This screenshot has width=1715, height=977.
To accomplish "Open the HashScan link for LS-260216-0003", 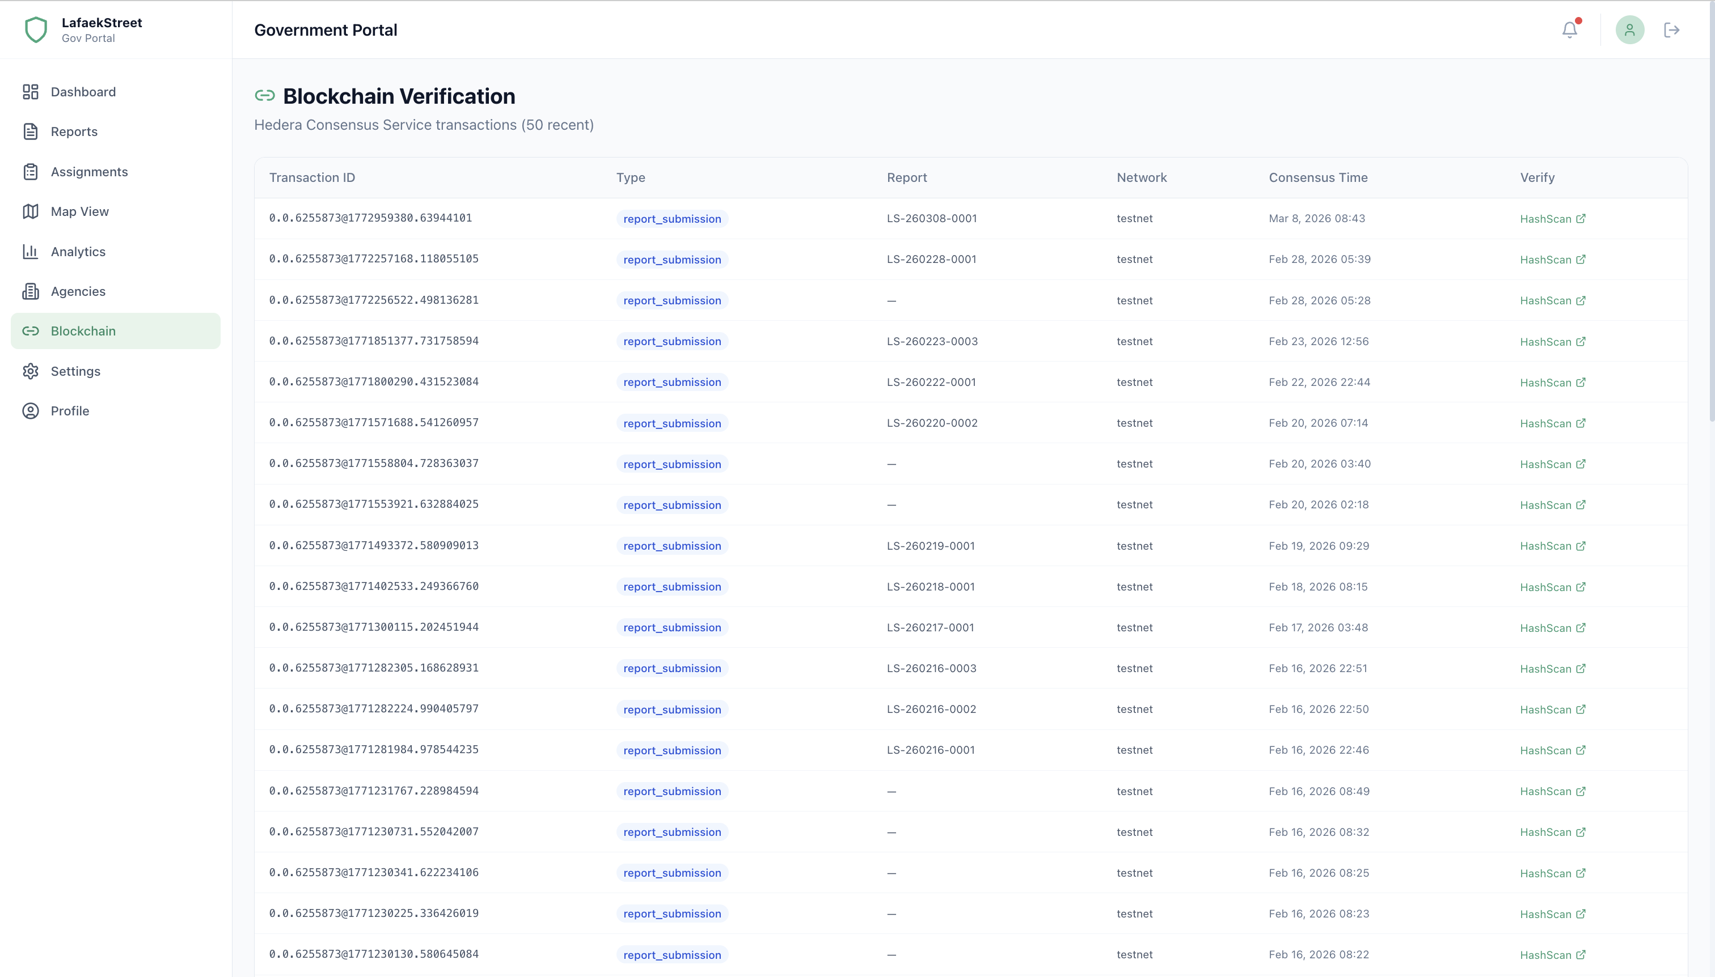I will point(1553,668).
